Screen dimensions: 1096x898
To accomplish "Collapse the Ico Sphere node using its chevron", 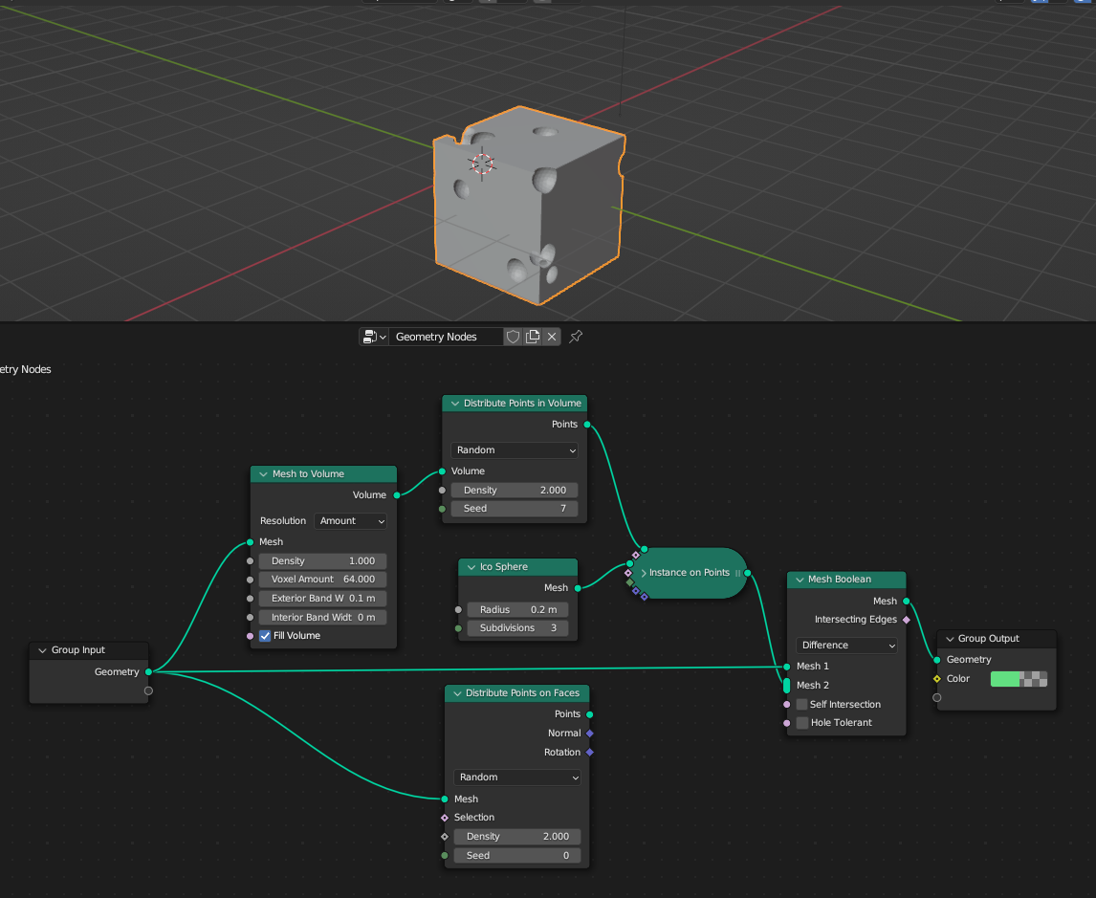I will pyautogui.click(x=470, y=567).
